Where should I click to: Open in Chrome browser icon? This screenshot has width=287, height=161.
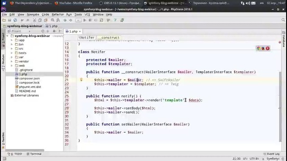pyautogui.click(x=258, y=48)
